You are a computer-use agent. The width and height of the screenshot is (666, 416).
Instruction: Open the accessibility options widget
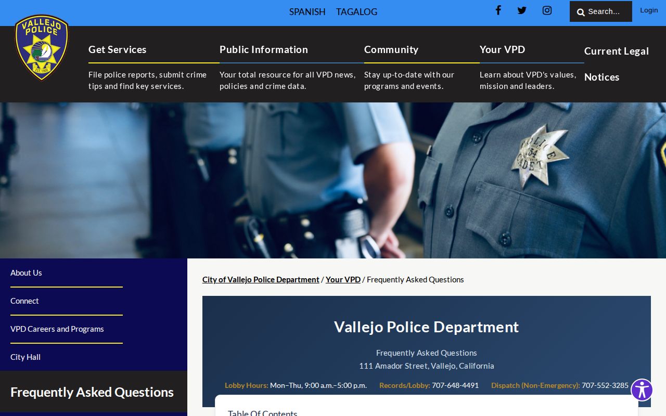(x=642, y=390)
